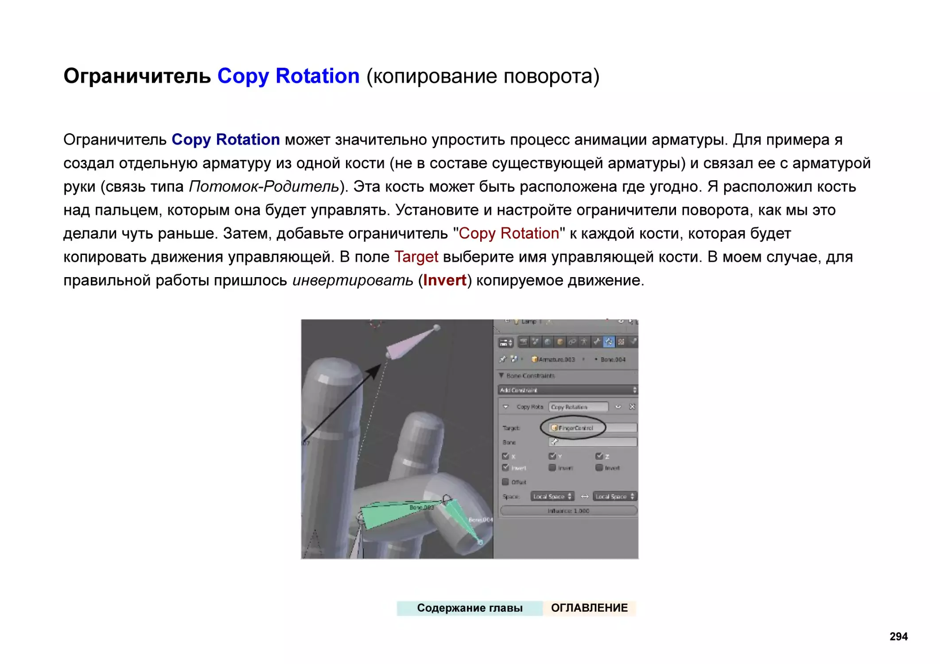The width and height of the screenshot is (940, 664).
Task: Click the Target field showing FingerControl
Action: click(x=593, y=428)
